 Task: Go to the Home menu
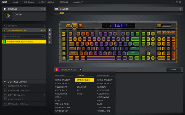[x=15, y=2]
